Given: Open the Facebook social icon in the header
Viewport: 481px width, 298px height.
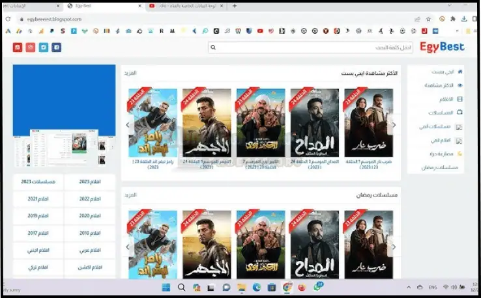Looking at the screenshot, I should [57, 47].
